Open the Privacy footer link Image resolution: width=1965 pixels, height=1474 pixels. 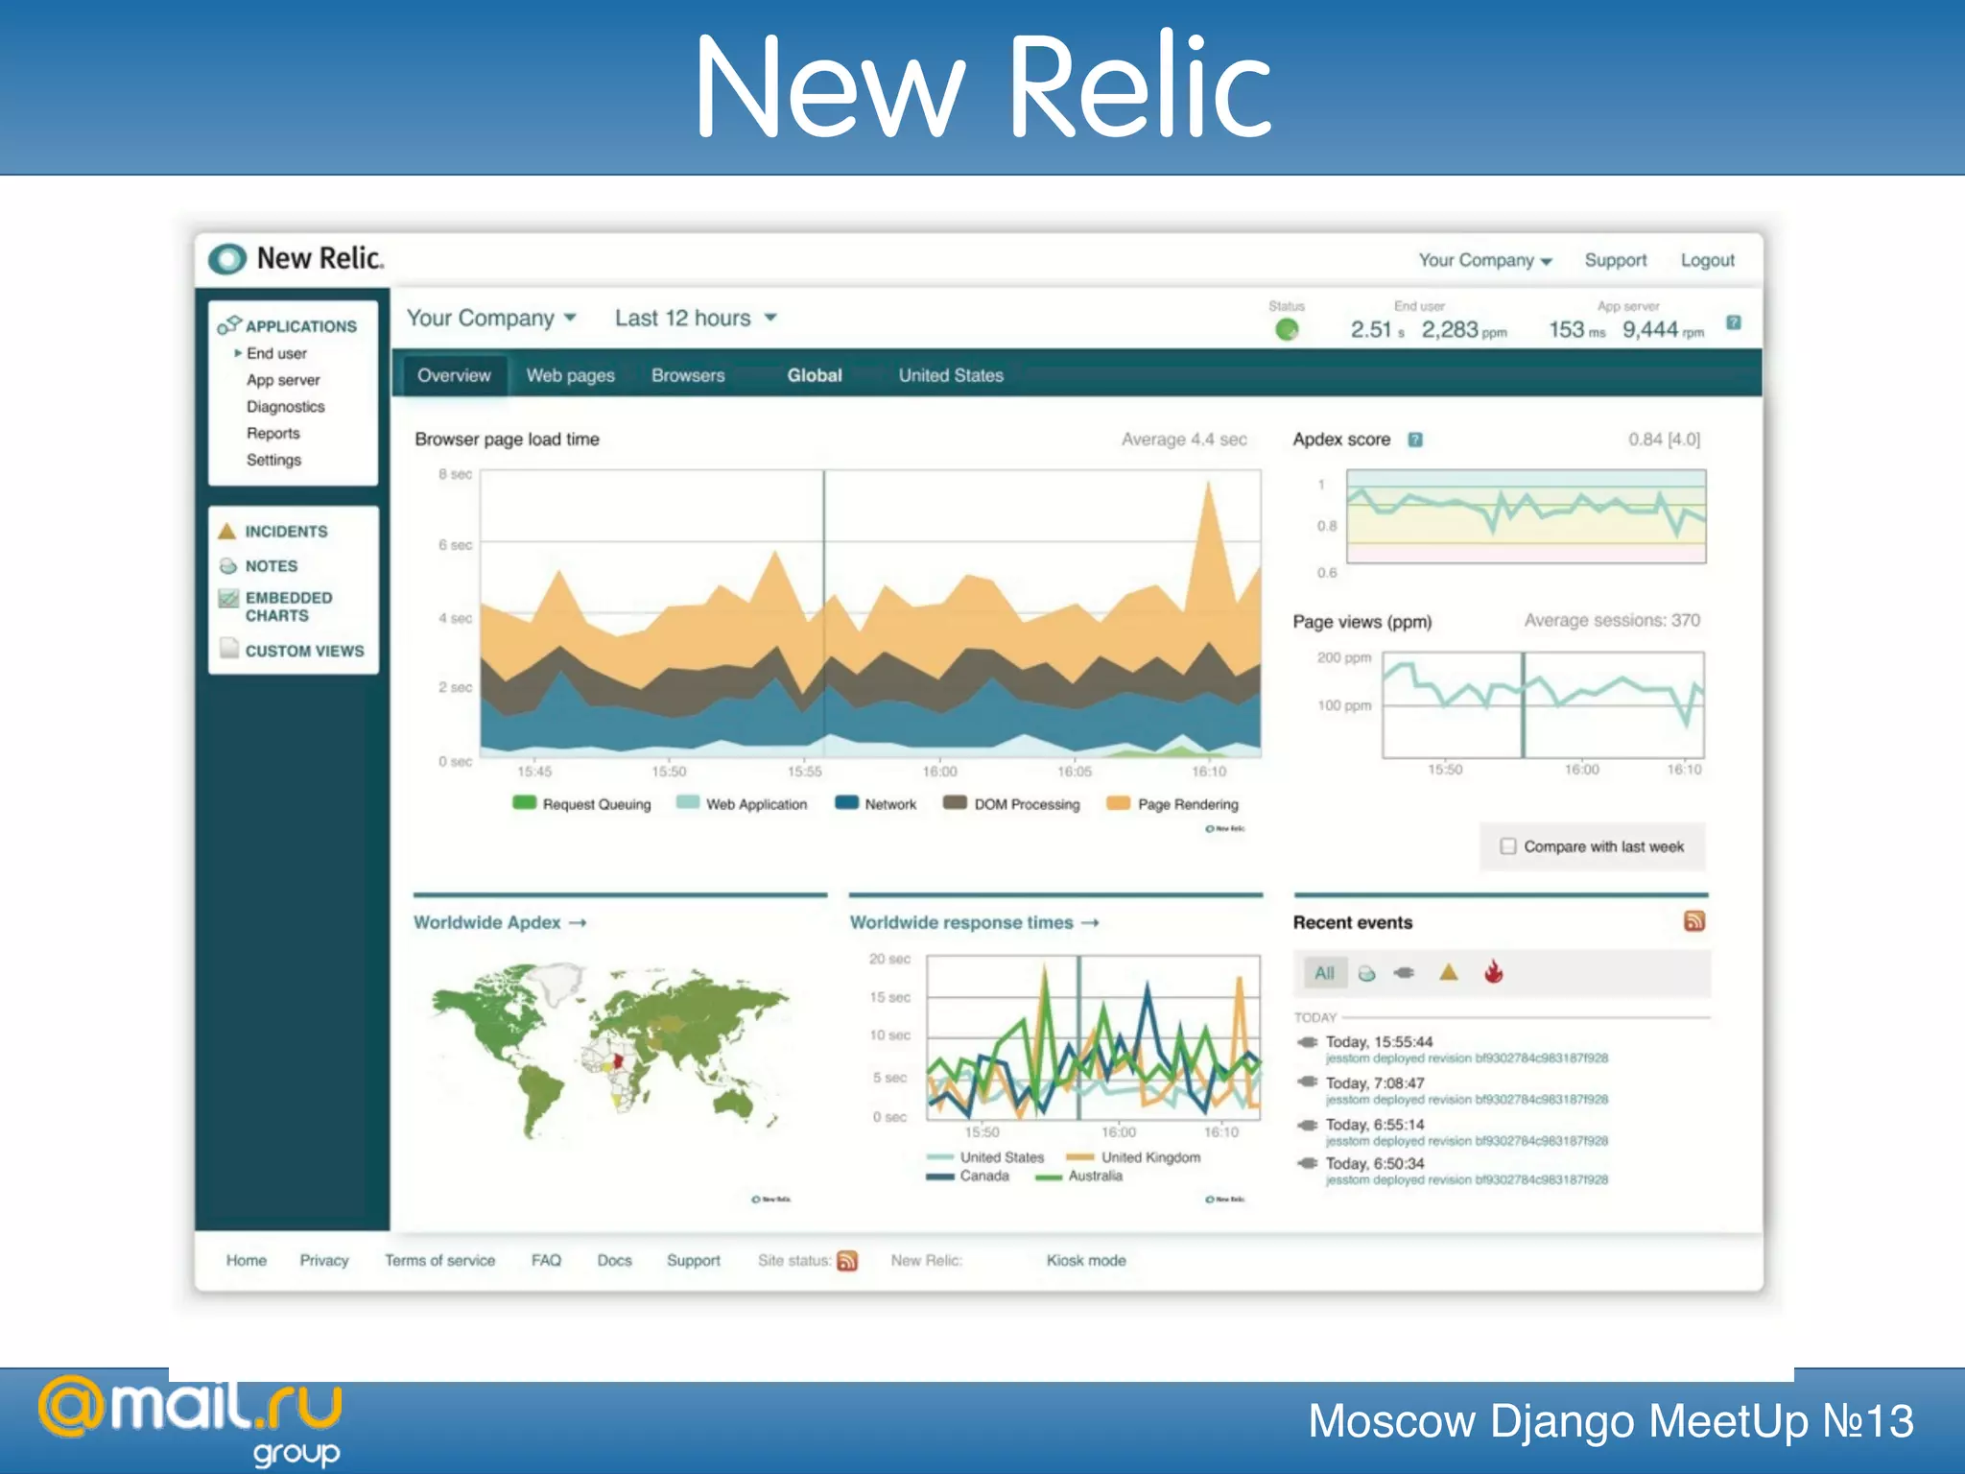click(x=324, y=1261)
